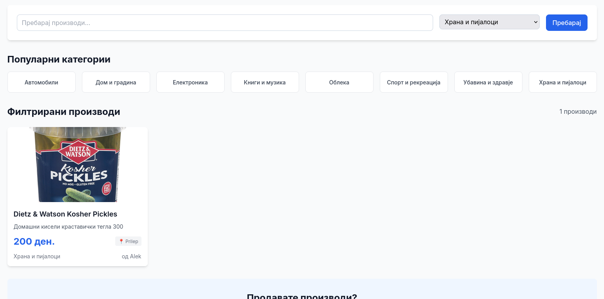Select the Автомобили category
Image resolution: width=604 pixels, height=299 pixels.
click(x=42, y=82)
